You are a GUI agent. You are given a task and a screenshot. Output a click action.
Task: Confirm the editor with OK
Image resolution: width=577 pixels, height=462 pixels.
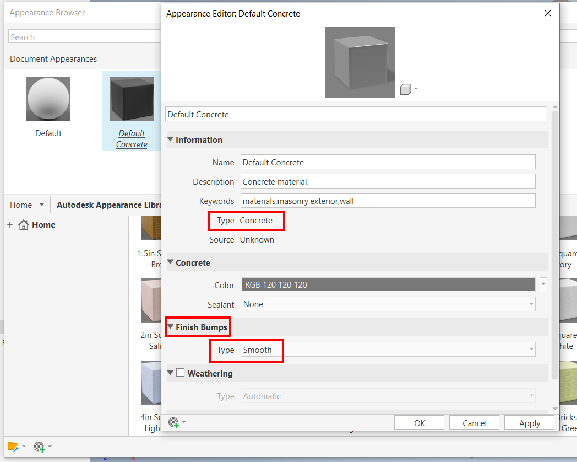click(419, 422)
